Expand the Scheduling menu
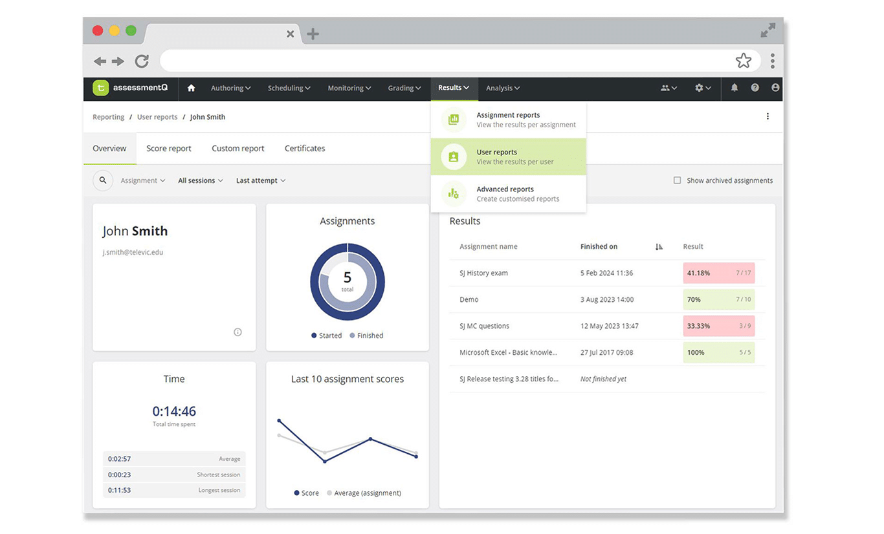 pos(289,88)
